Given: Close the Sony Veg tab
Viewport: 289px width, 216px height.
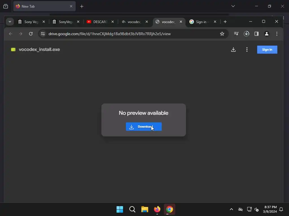Looking at the screenshot, I should [44, 22].
